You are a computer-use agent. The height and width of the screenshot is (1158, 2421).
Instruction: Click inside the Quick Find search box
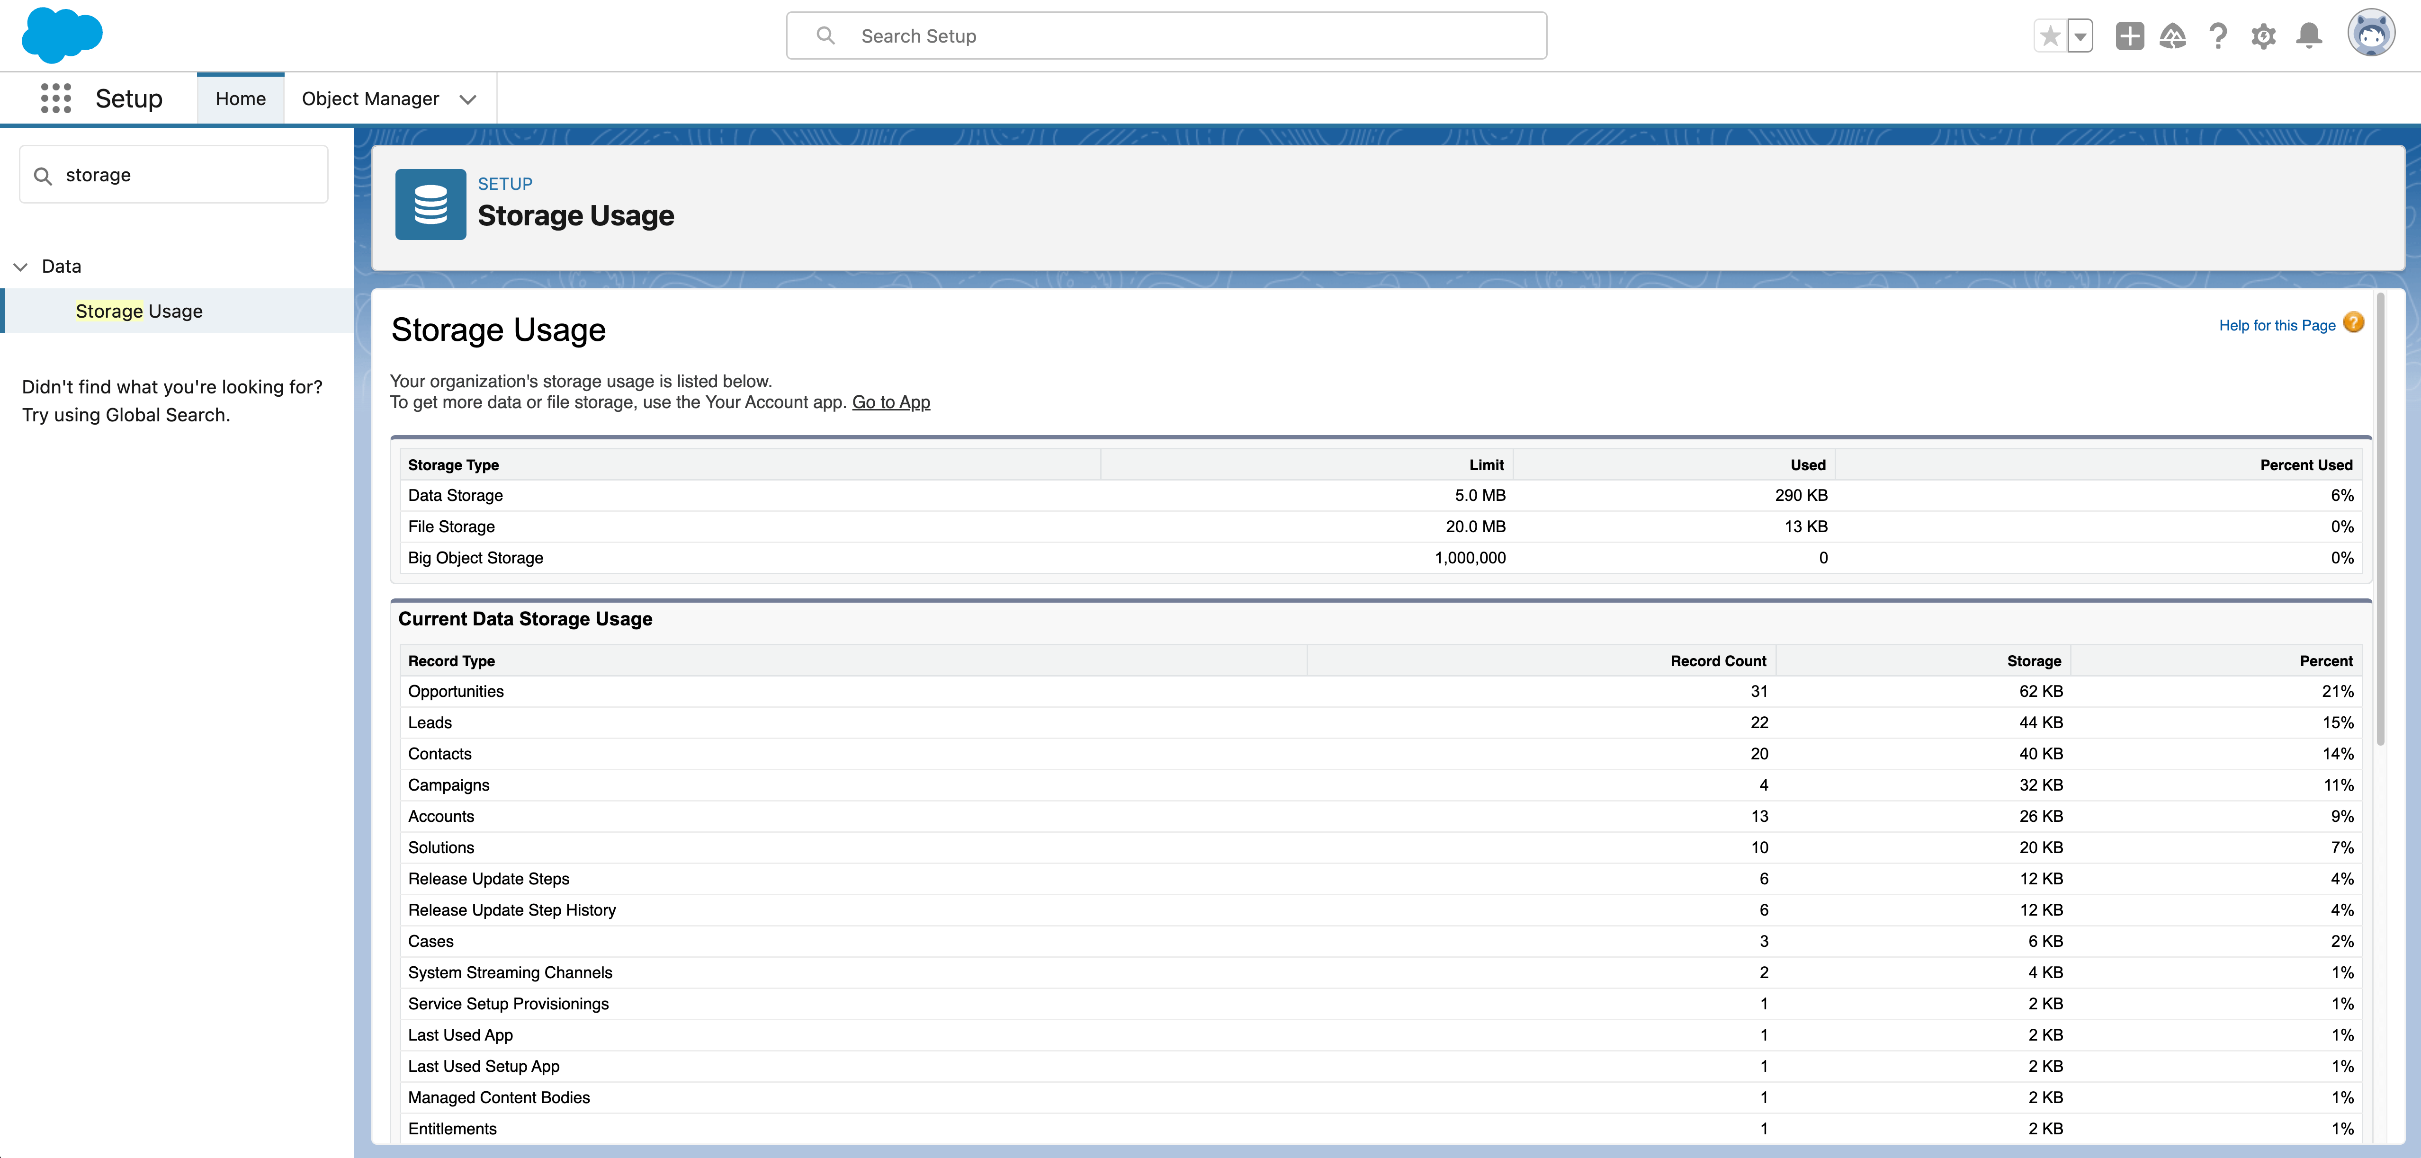click(x=174, y=174)
